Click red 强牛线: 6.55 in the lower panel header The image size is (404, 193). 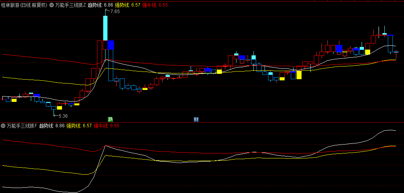point(106,126)
